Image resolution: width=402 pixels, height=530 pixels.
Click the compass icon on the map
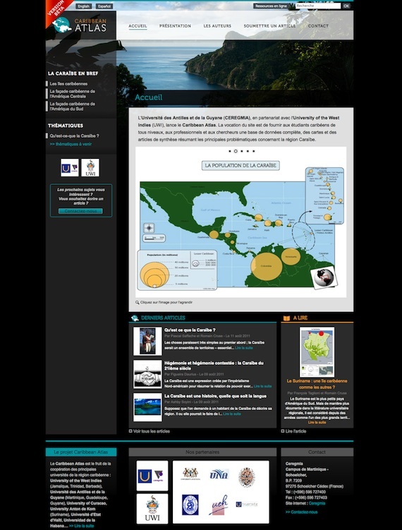(149, 228)
